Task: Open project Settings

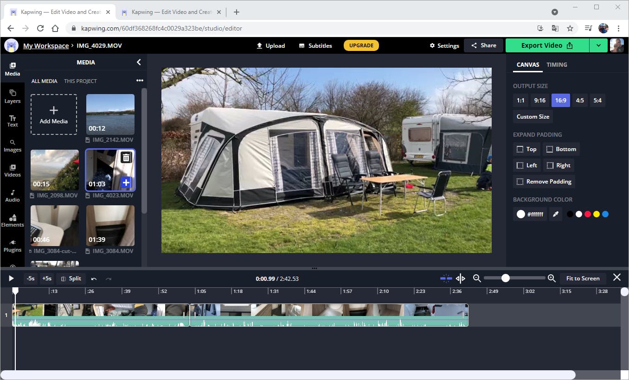Action: 444,45
